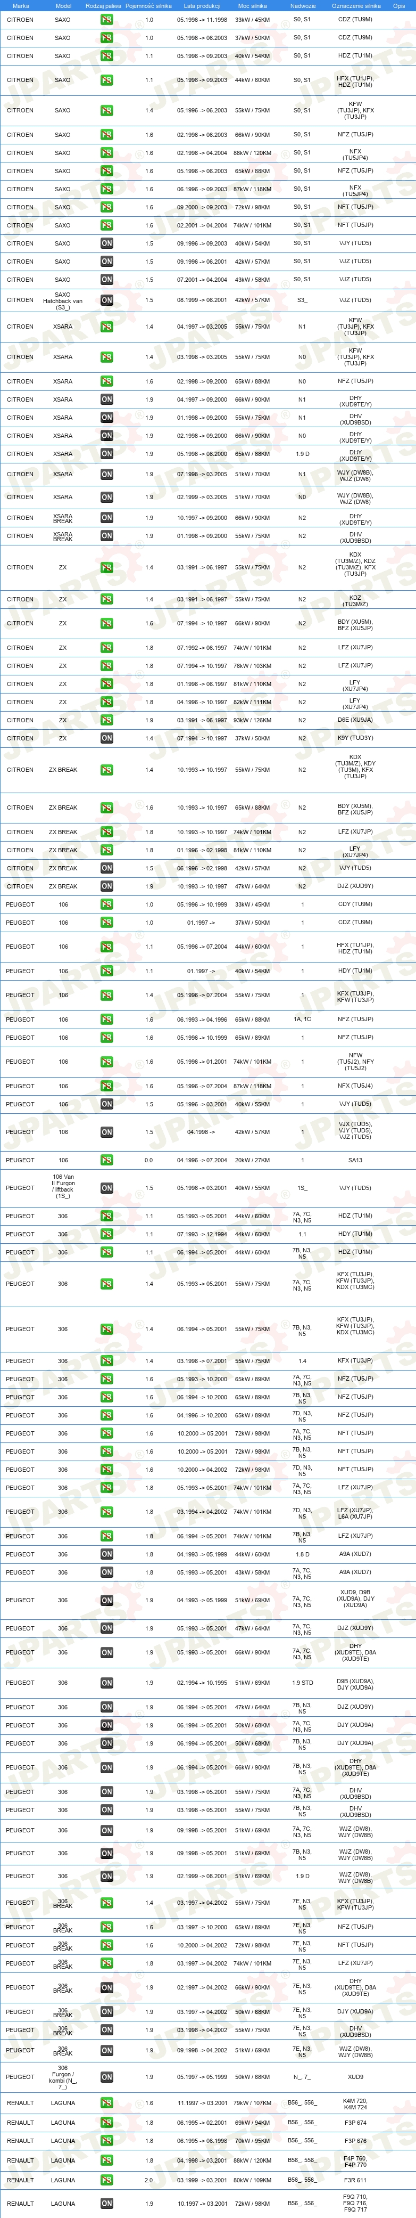Click the K4M 720, K4M 724 engine cell
This screenshot has height=2218, width=416.
coord(355,2105)
